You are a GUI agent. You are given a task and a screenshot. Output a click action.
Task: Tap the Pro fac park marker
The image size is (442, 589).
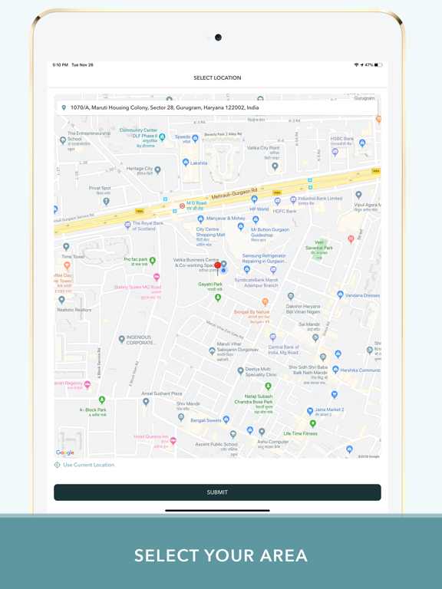click(x=153, y=260)
